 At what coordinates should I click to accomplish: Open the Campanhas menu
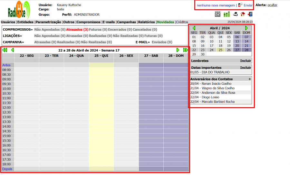(x=126, y=22)
